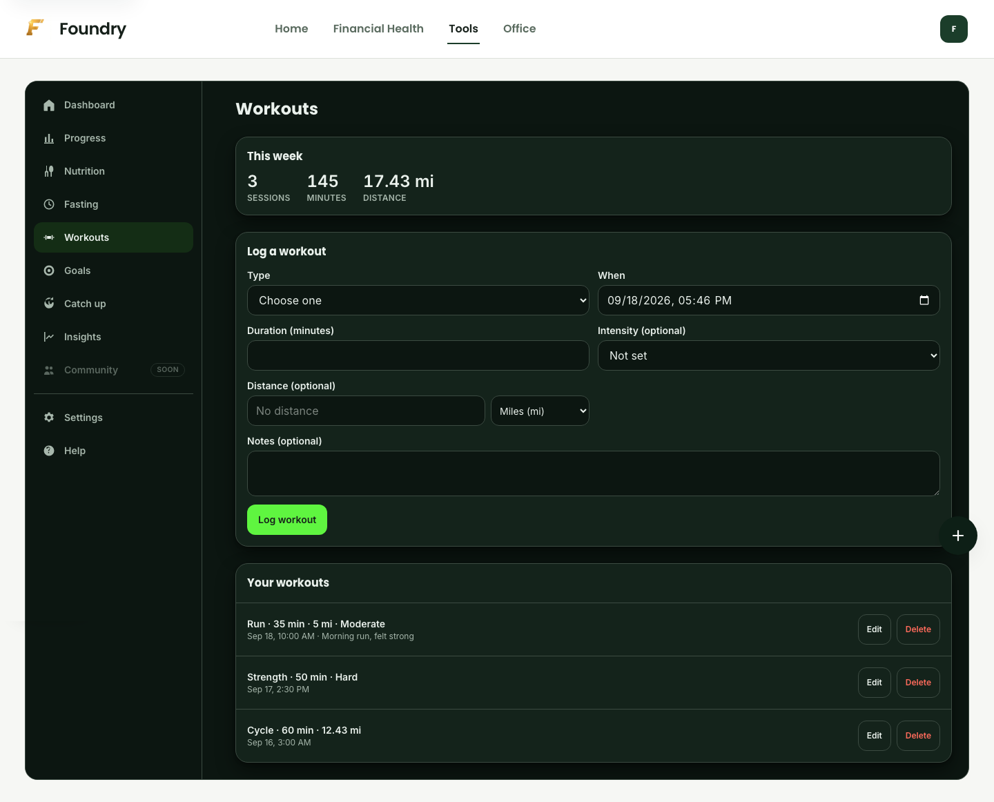
Task: Click the Community people icon
Action: [49, 370]
